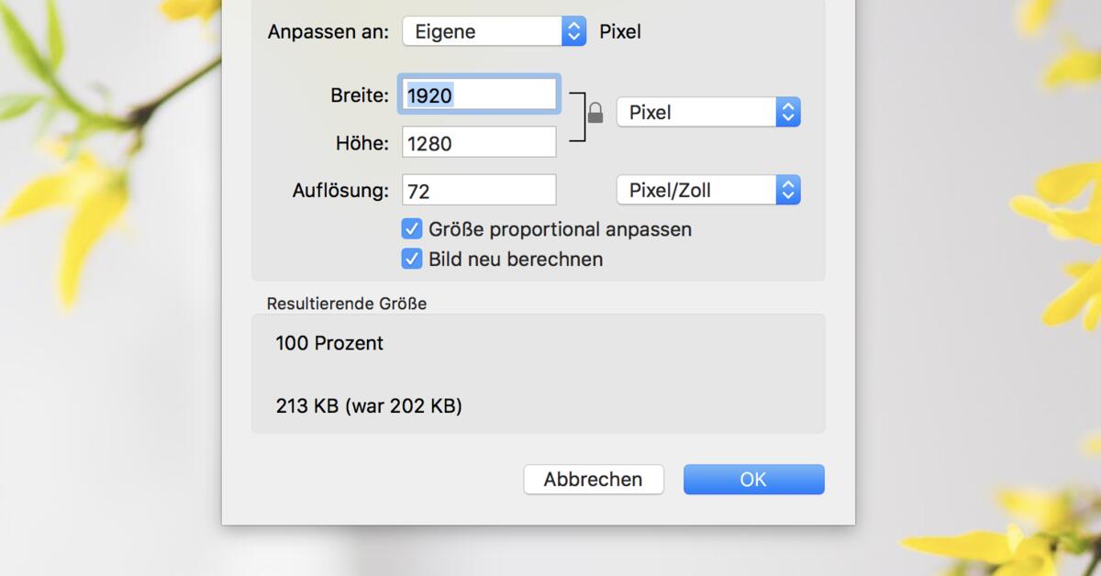Open the Pixel unit dropdown

click(x=706, y=111)
